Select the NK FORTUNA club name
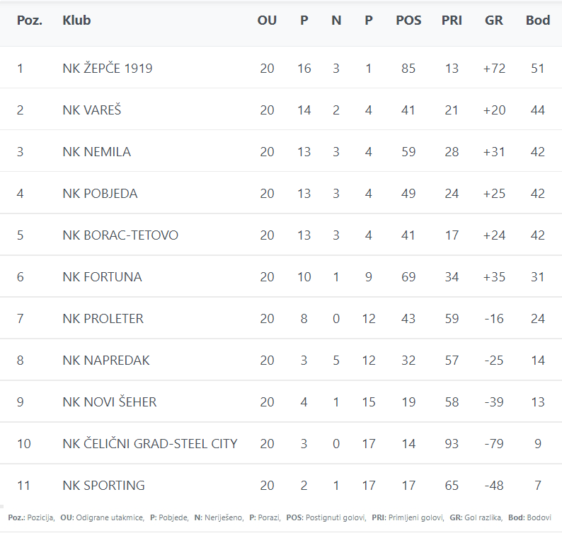562x533 pixels. pyautogui.click(x=102, y=277)
